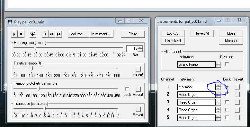Click Lock All in Instruments window
The height and width of the screenshot is (127, 250).
click(173, 33)
